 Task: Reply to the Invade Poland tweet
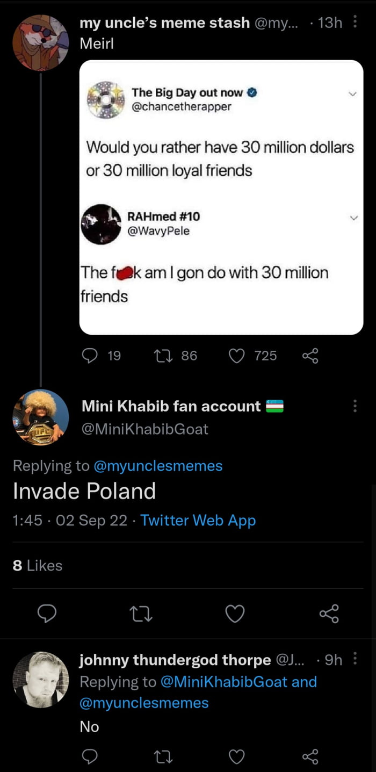click(x=47, y=614)
